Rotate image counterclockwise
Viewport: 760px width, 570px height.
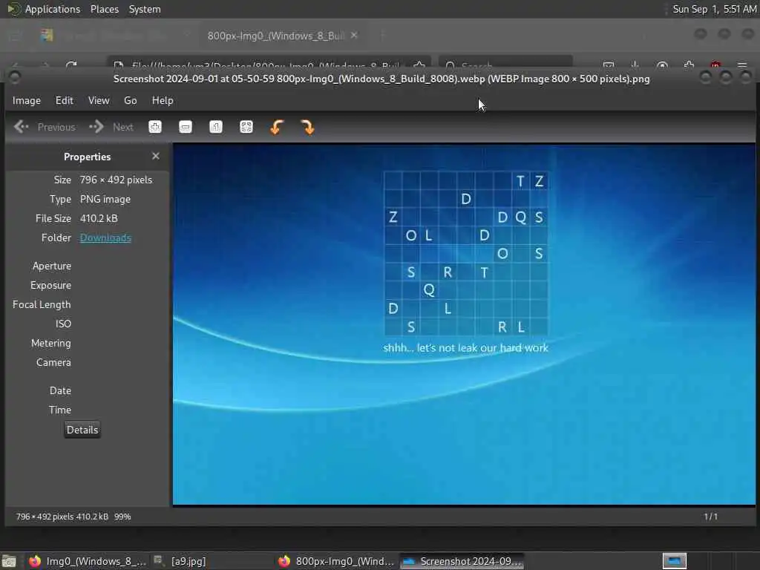click(277, 127)
